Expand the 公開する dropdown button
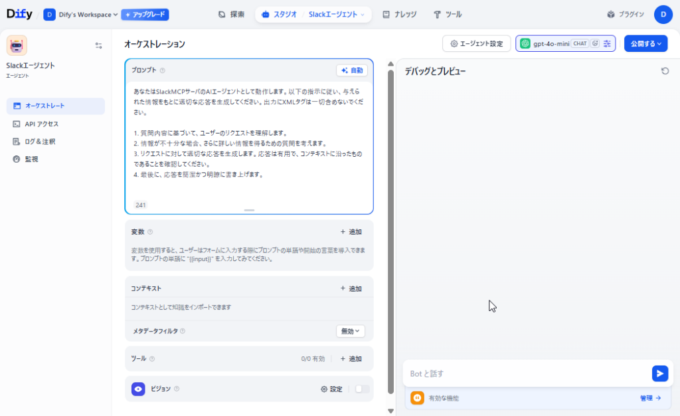The image size is (680, 416). click(645, 44)
